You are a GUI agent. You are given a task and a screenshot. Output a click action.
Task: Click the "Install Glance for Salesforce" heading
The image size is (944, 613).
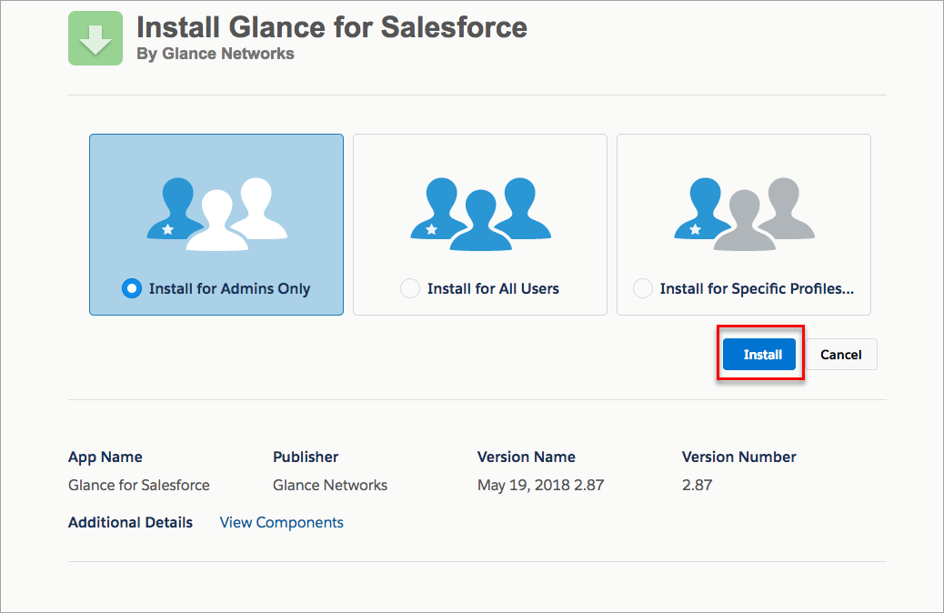331,26
